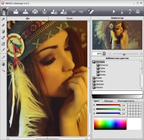The height and width of the screenshot is (140, 144).
Task: Select the Eraser tool
Action: 3,25
